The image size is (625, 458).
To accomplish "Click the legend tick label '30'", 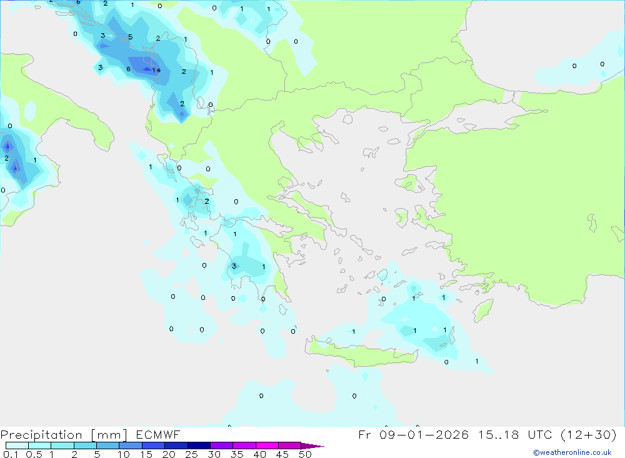I will [x=214, y=454].
